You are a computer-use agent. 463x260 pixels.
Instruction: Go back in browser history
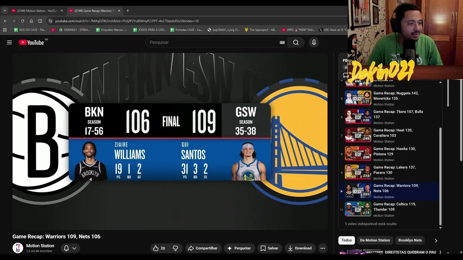pos(5,21)
